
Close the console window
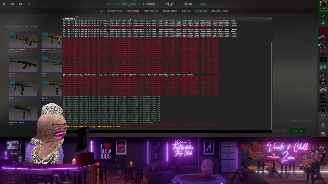point(270,19)
